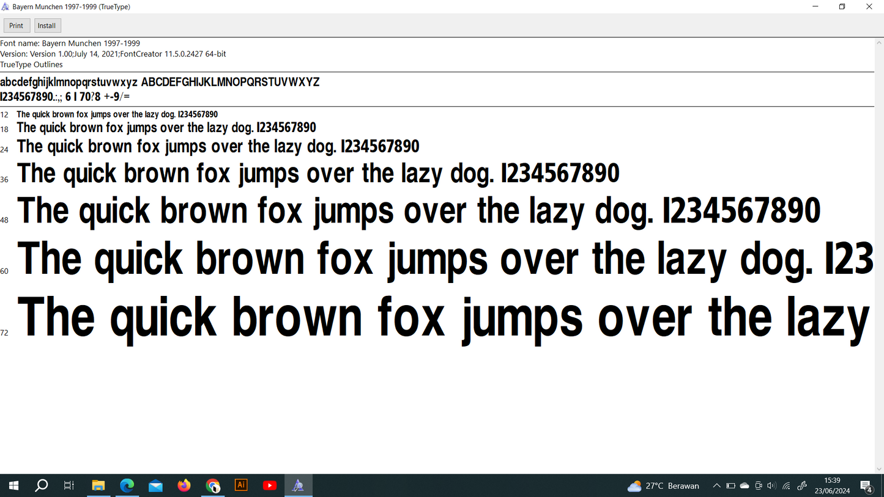The height and width of the screenshot is (497, 884).
Task: Open the Mail app in taskbar
Action: tap(155, 486)
